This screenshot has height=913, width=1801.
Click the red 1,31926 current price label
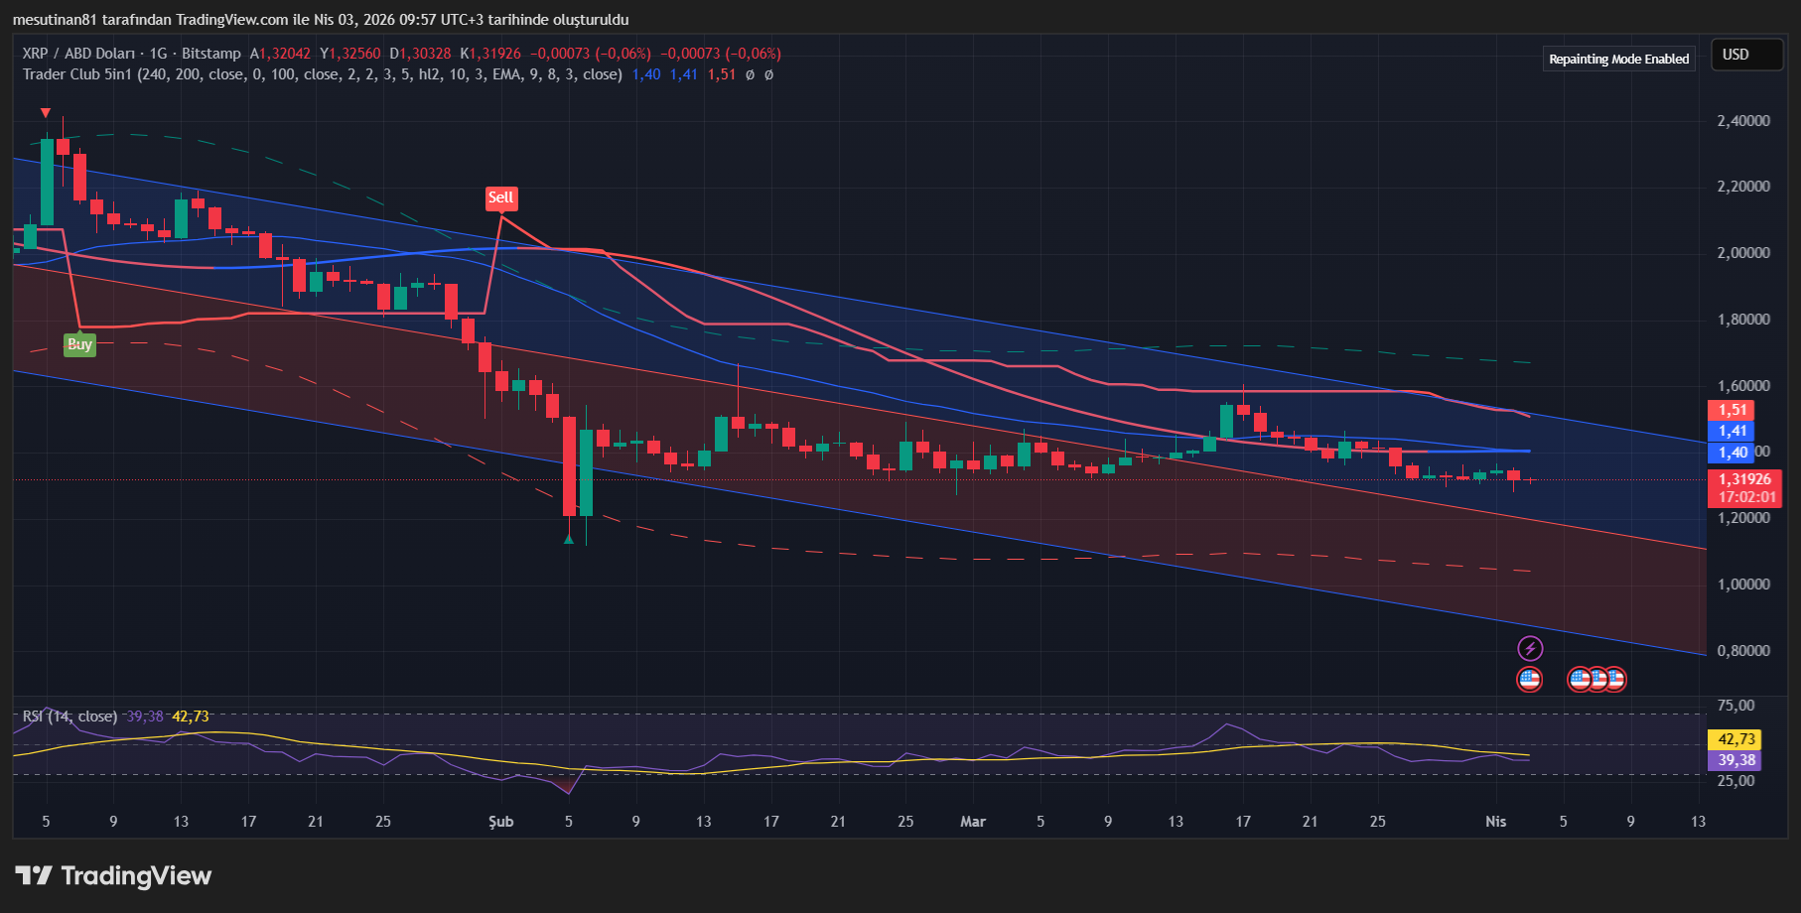(1746, 479)
